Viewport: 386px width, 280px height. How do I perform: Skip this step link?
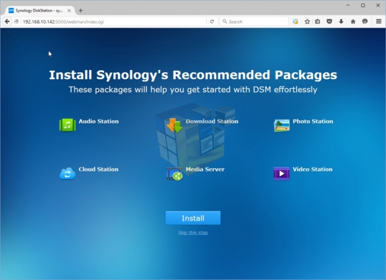point(193,233)
